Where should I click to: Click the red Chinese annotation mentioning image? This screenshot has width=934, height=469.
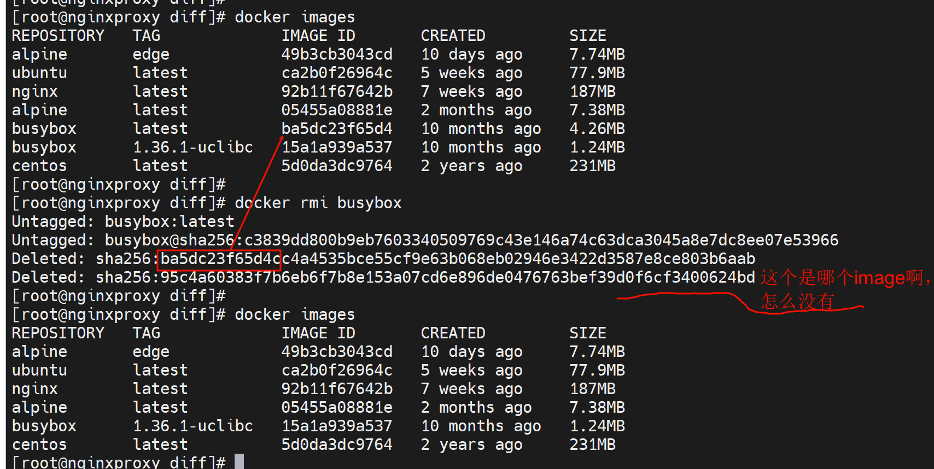click(x=845, y=278)
